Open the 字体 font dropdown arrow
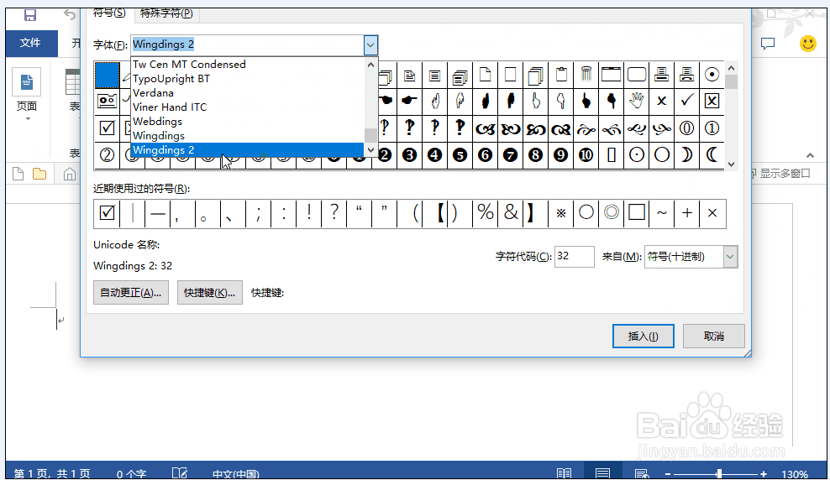 click(370, 45)
